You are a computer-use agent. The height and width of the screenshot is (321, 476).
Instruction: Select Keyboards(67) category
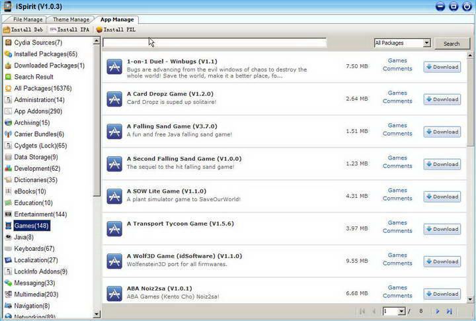click(x=34, y=249)
